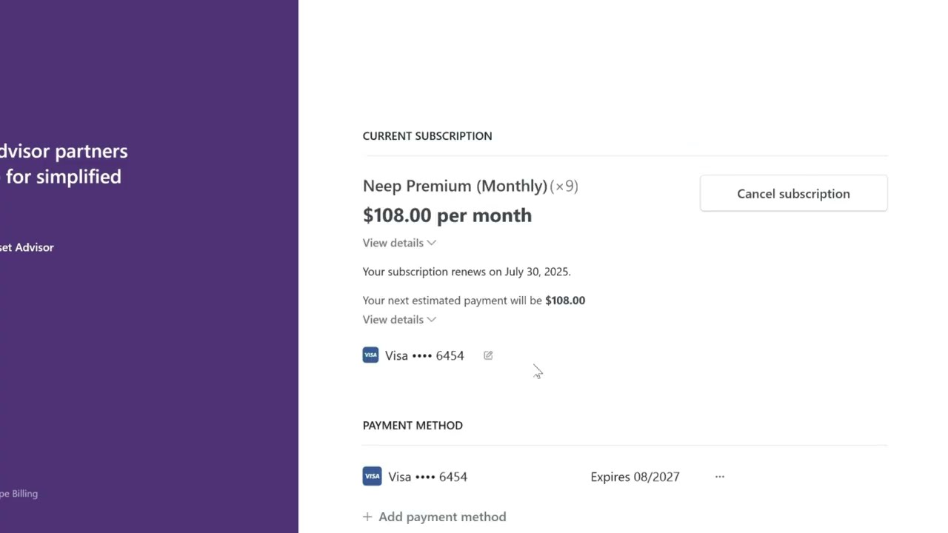Open the three-dots menu beside Expires 08/2027
The image size is (948, 533).
719,477
